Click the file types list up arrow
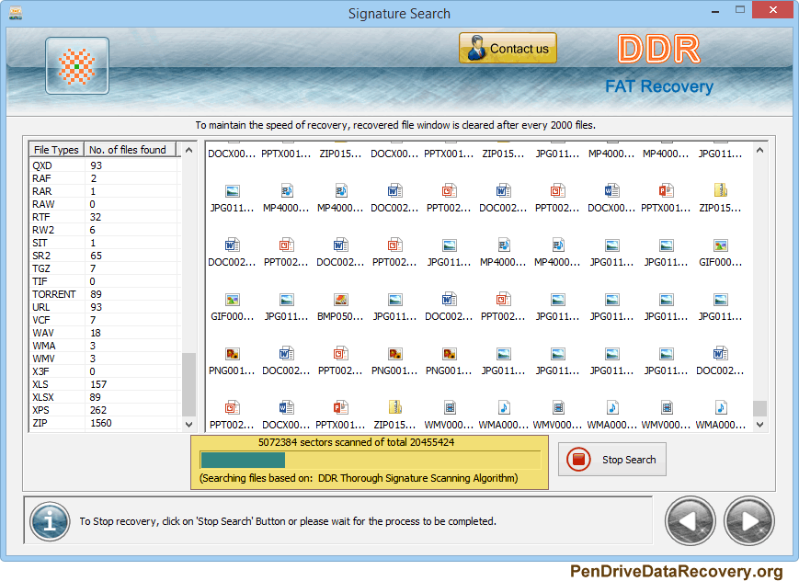Screen dimensions: 799x581 pyautogui.click(x=189, y=150)
